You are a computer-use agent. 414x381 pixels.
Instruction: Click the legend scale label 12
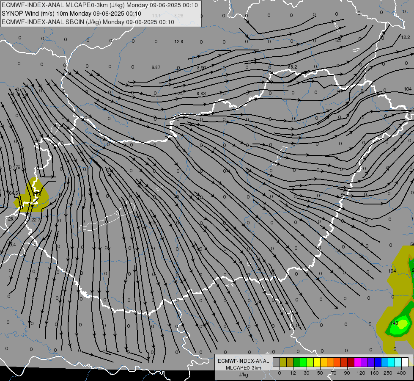293,373
